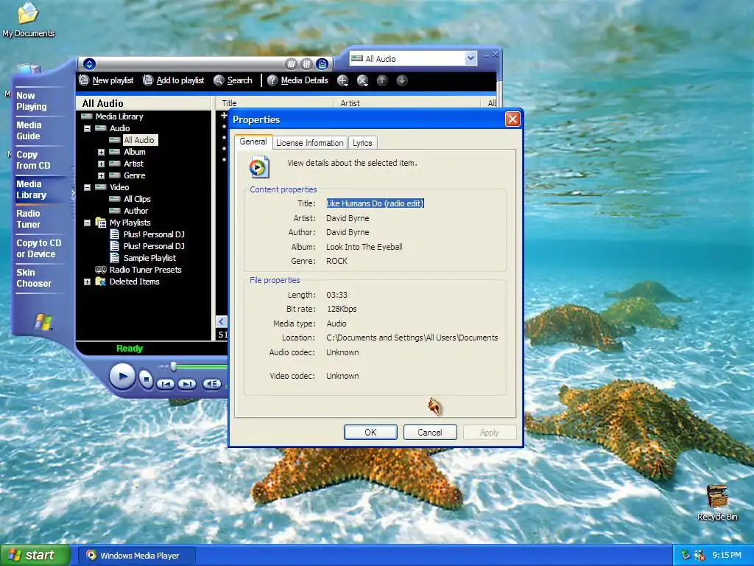
Task: Click OK in Properties dialog
Action: (370, 432)
